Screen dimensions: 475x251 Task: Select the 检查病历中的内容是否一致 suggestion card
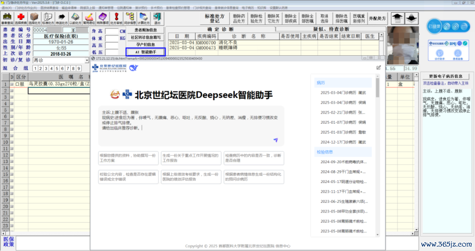254,158
